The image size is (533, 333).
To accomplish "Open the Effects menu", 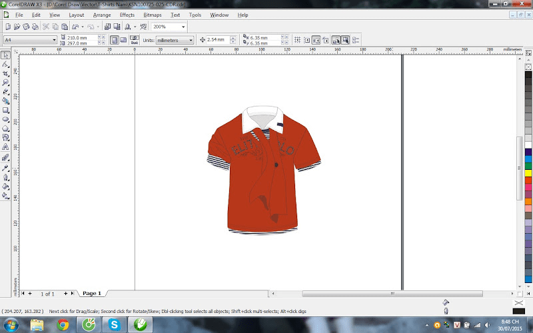I will [127, 14].
